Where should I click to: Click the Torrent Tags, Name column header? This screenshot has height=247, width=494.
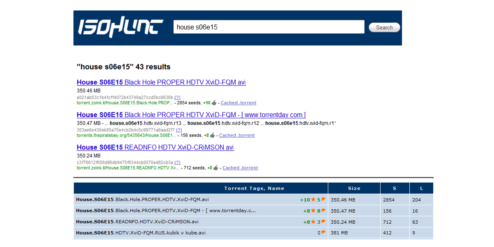pos(254,188)
